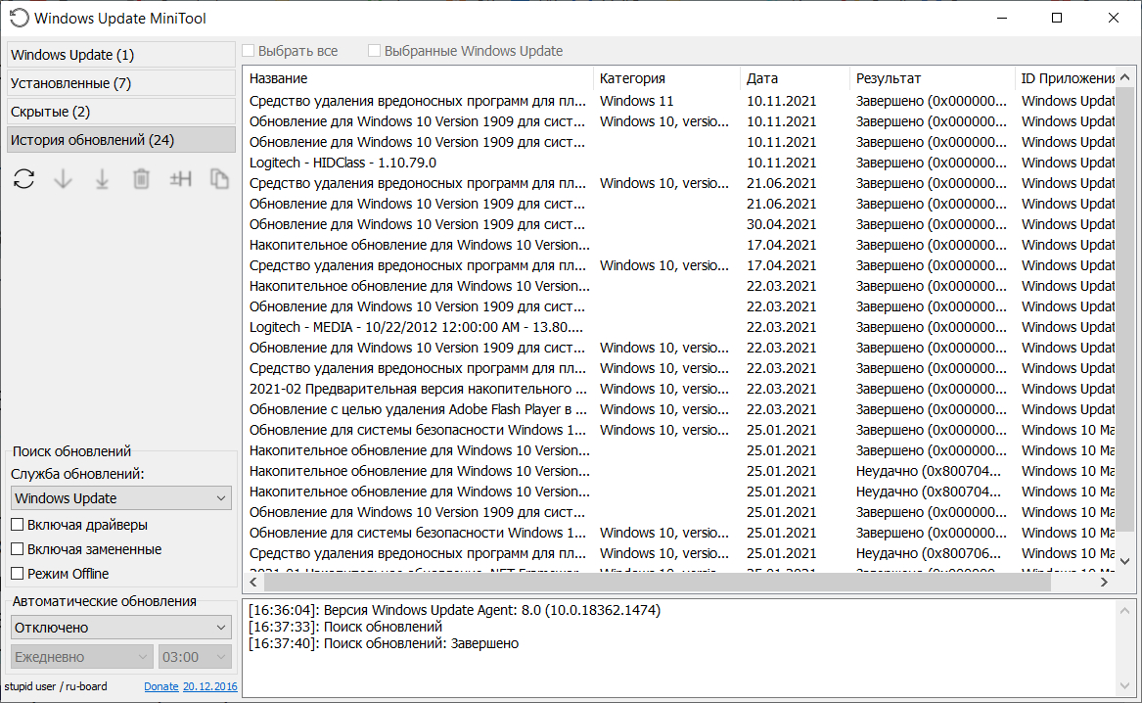Click the copy links icon
The height and width of the screenshot is (703, 1142).
[219, 178]
